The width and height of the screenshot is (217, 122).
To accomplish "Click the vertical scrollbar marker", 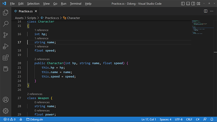I will (x=215, y=52).
